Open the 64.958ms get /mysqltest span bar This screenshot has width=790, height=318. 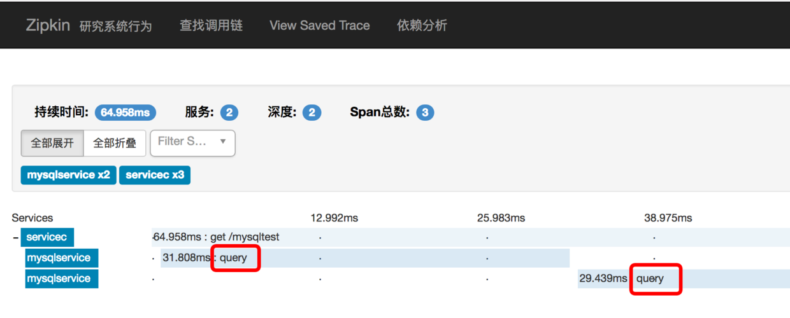click(x=471, y=237)
